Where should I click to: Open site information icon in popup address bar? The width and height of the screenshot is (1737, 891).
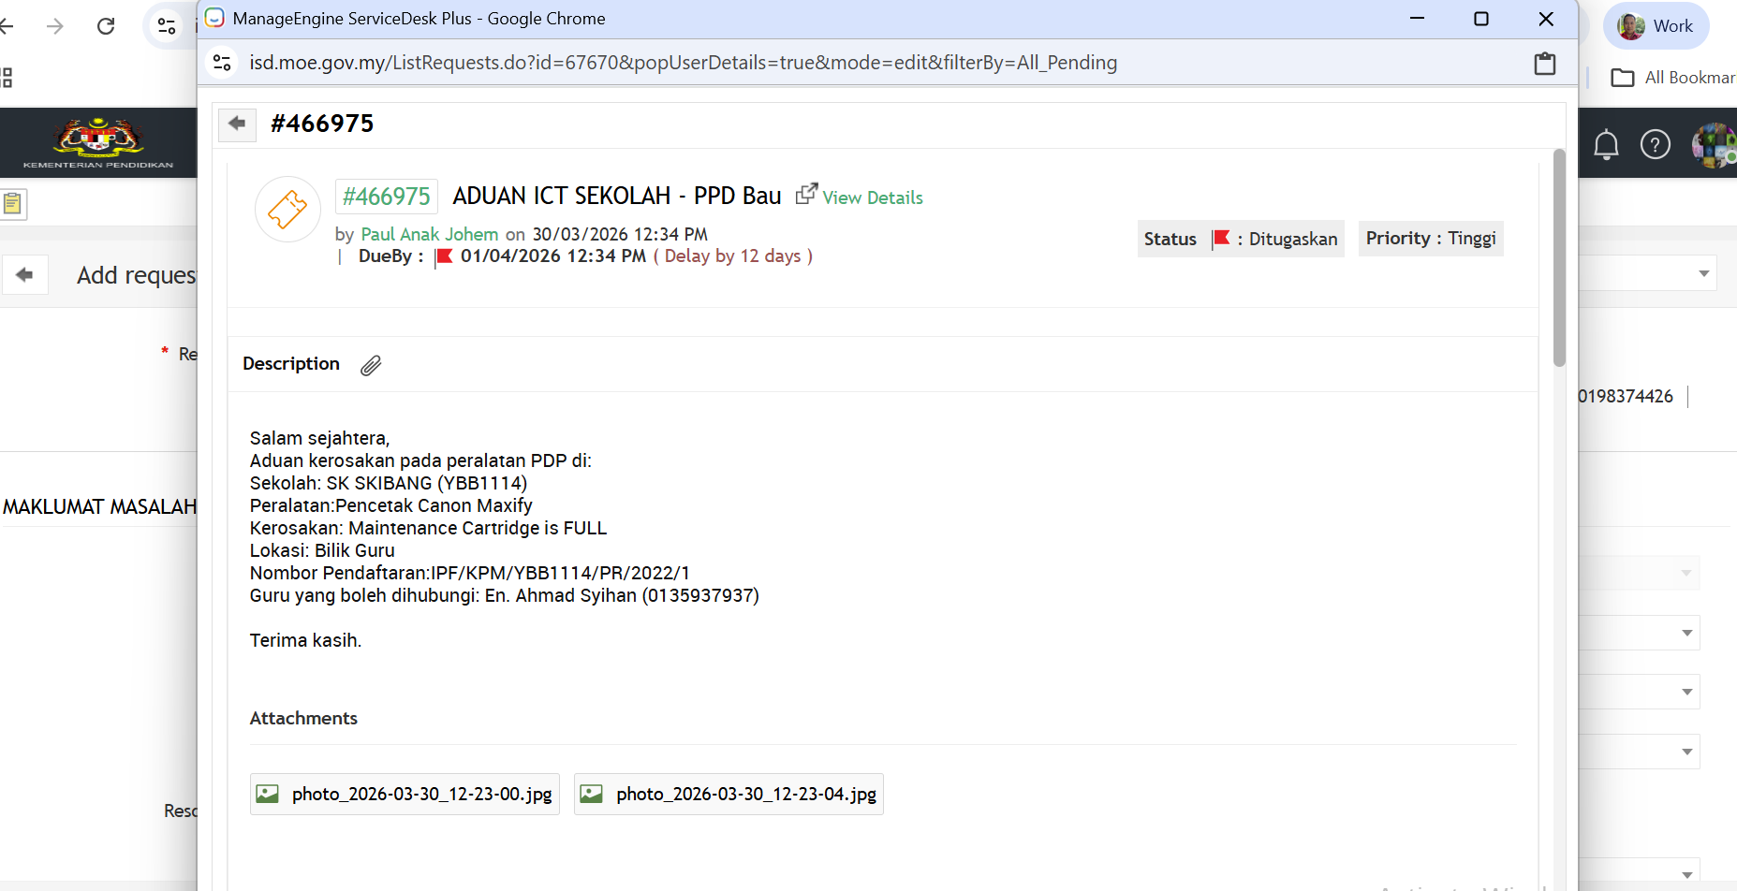(223, 63)
